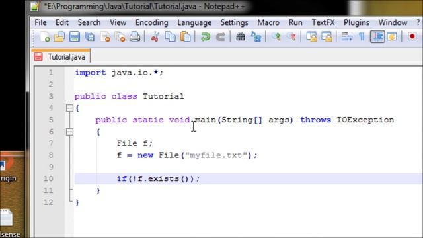The image size is (423, 238).
Task: Select the Tutorial.java document tab
Action: [61, 56]
